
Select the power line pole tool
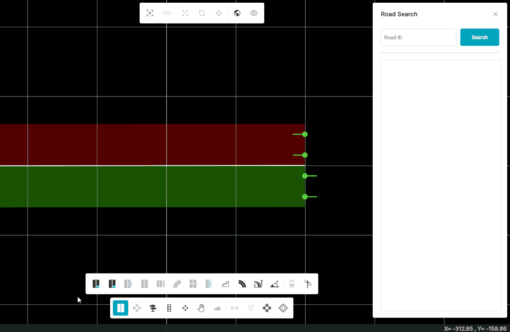(x=308, y=284)
